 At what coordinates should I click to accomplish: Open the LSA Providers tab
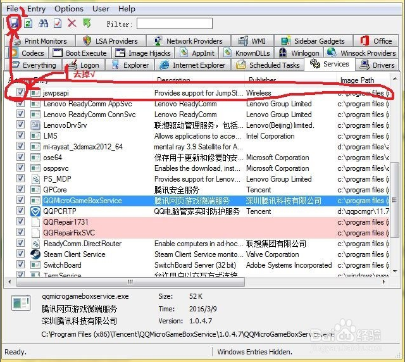tap(111, 41)
